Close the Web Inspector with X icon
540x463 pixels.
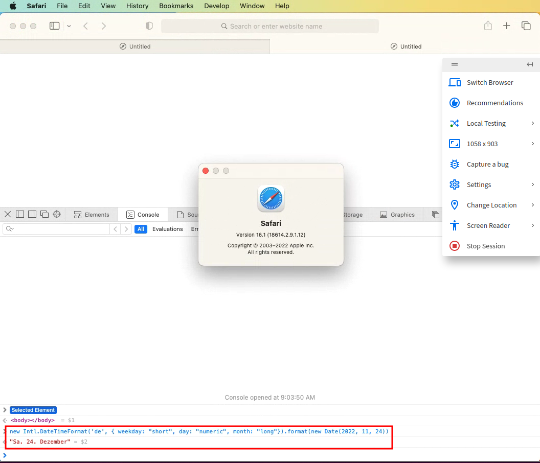[x=8, y=214]
